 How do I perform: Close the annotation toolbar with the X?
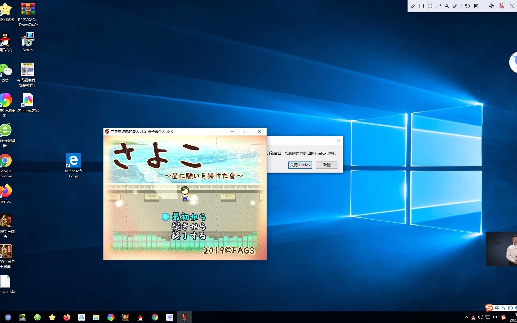512,6
